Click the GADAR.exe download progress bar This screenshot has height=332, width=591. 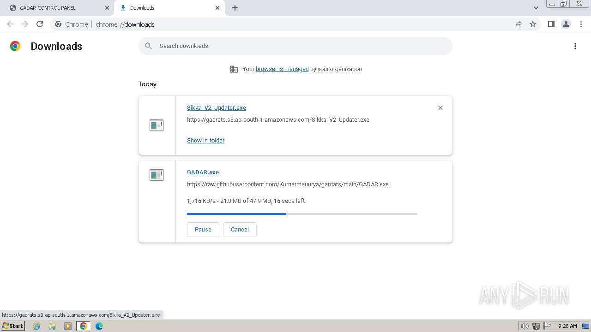[302, 214]
